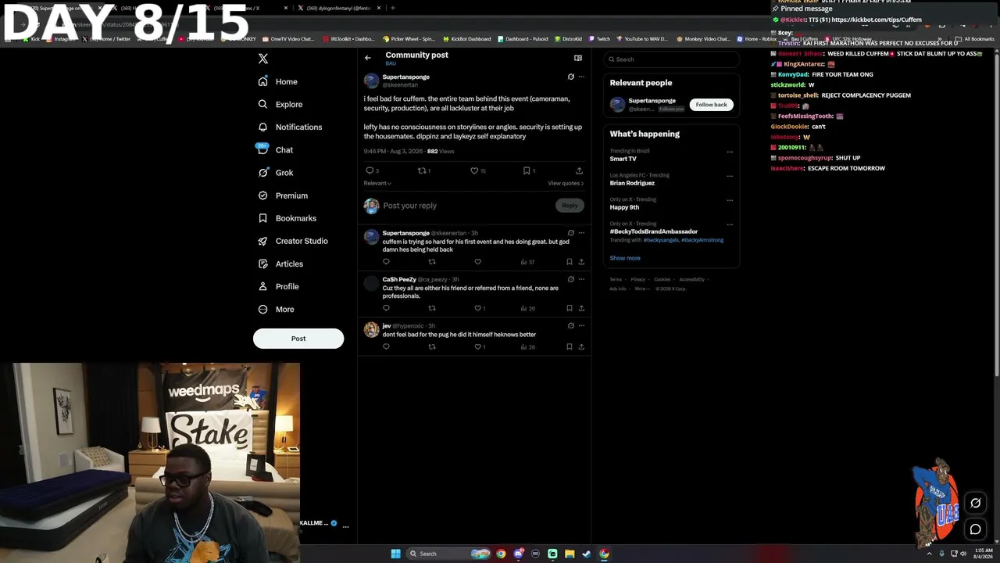Screen dimensions: 1000x563
Task: Expand the Relevant replies sort dropdown
Action: point(377,183)
